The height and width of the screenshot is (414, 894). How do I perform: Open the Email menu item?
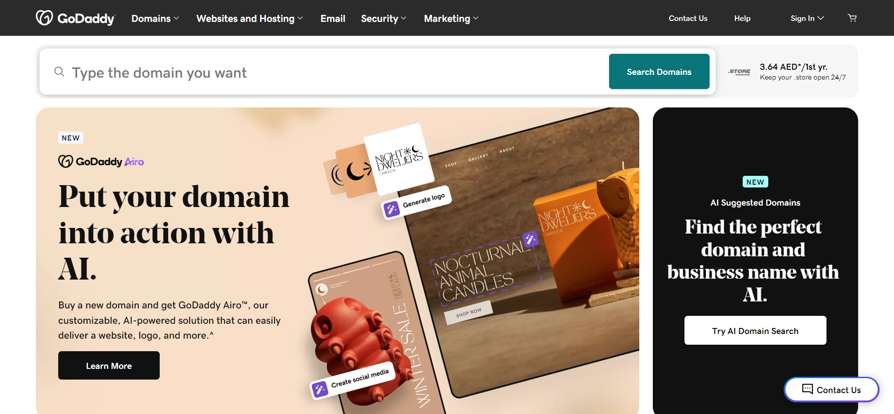coord(333,19)
